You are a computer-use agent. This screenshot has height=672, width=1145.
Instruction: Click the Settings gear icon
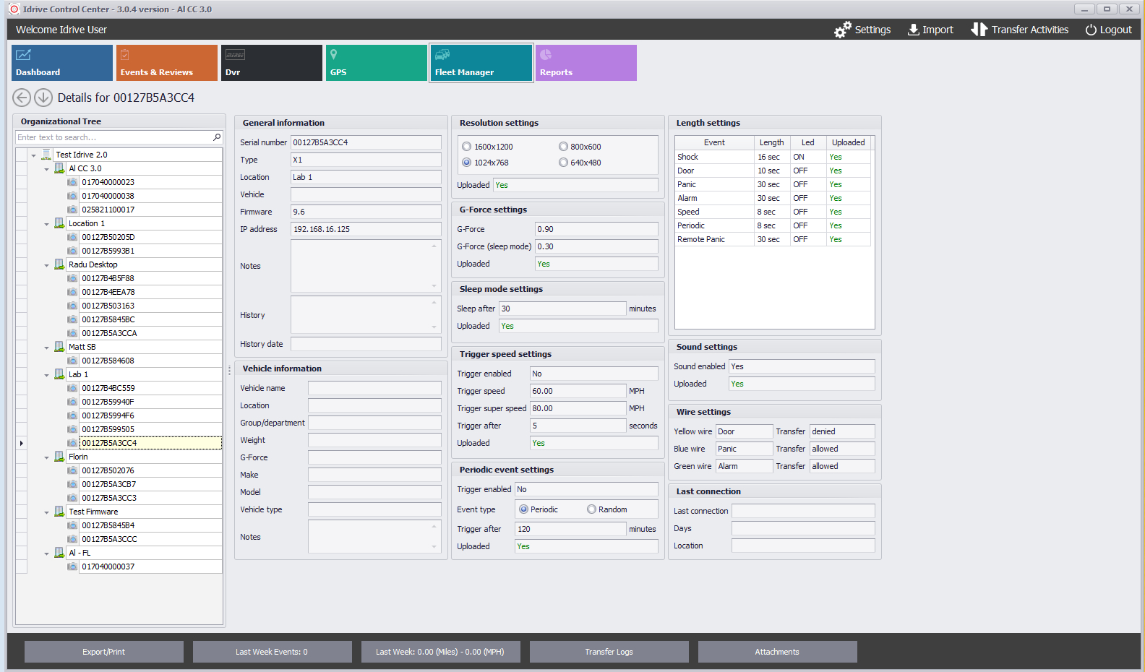coord(842,30)
